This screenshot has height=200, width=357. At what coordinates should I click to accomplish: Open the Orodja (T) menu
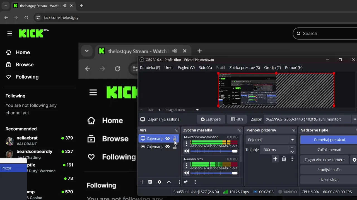[272, 67]
